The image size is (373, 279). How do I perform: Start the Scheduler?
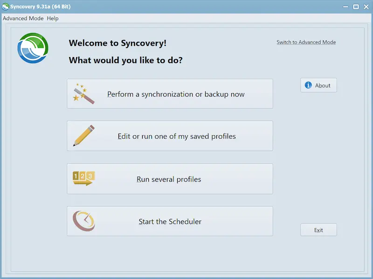(x=170, y=221)
